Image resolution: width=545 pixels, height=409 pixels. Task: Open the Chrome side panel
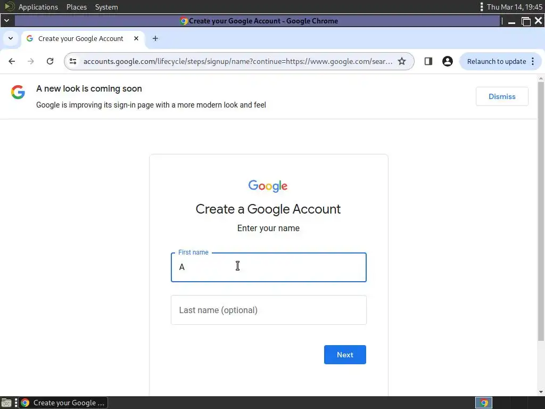[428, 61]
